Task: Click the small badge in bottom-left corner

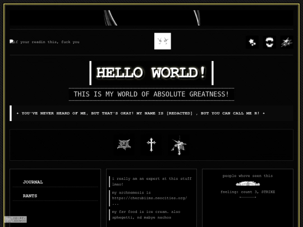Action: (16, 219)
